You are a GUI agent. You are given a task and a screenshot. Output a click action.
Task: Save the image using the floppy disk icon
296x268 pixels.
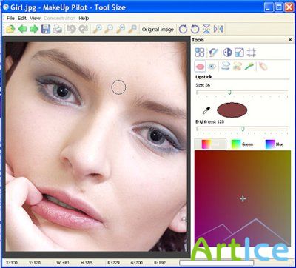tap(46, 30)
